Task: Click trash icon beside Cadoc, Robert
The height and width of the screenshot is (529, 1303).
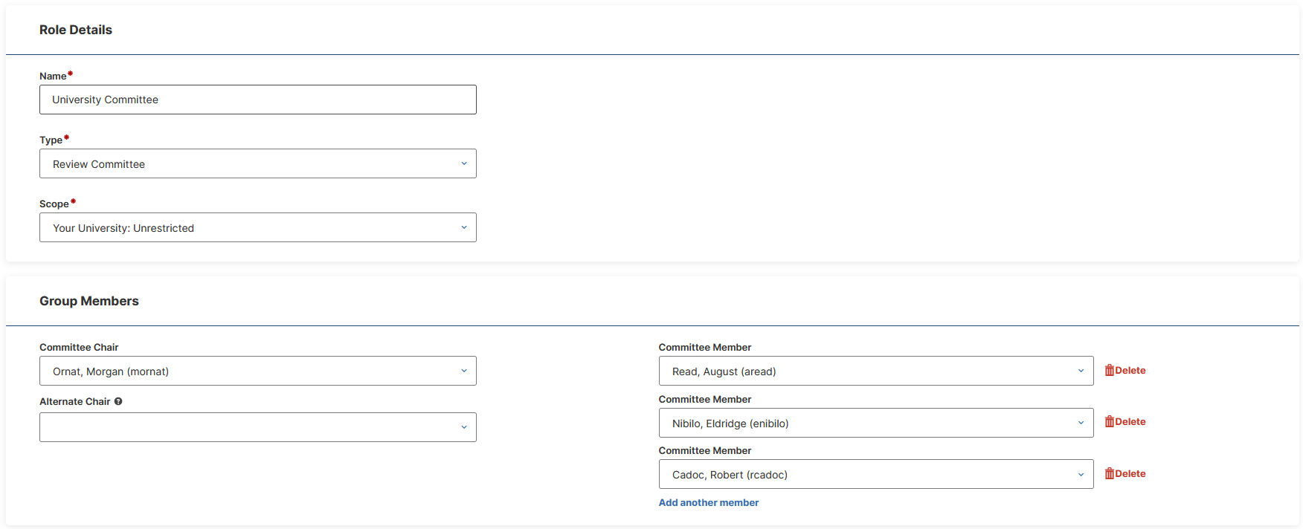Action: (1110, 473)
